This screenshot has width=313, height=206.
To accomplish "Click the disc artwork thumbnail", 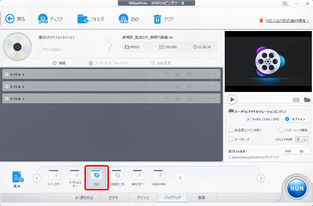I will click(x=17, y=47).
